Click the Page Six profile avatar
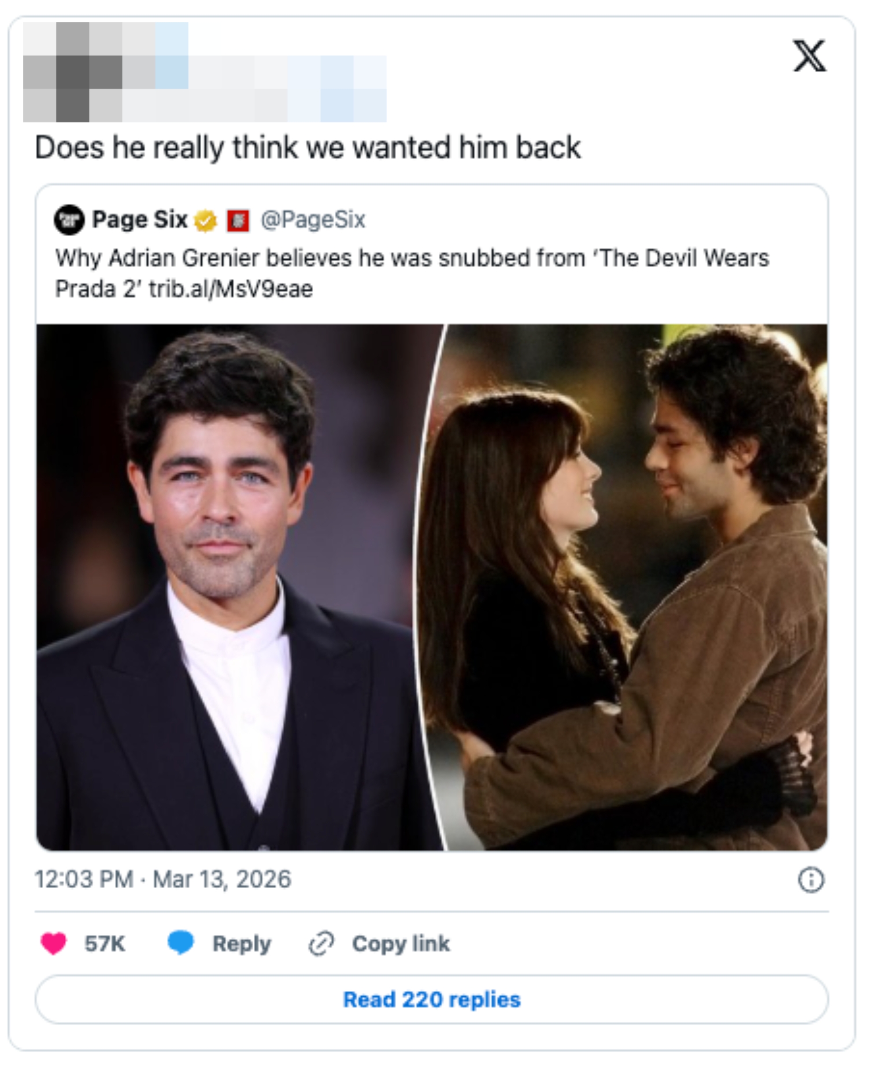The image size is (881, 1065). tap(69, 220)
